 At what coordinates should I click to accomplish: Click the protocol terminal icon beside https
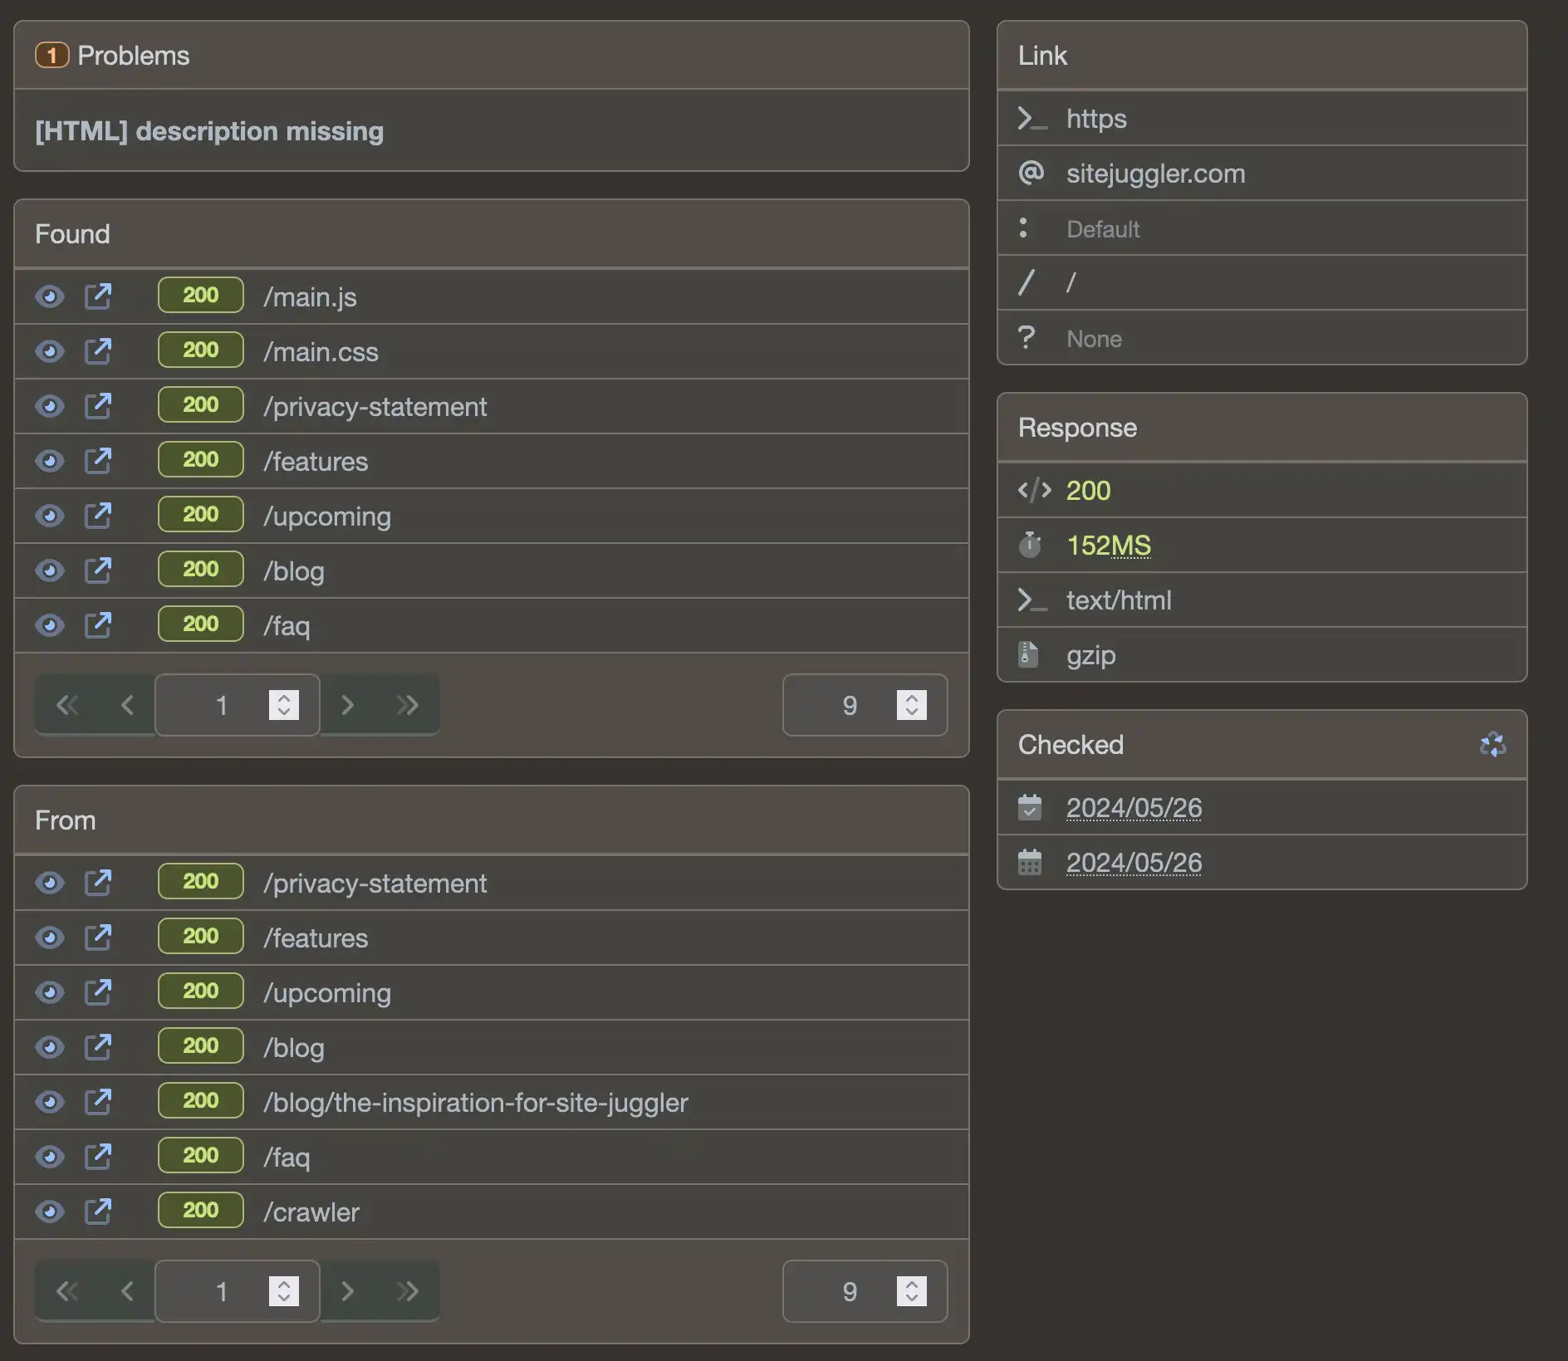point(1031,119)
